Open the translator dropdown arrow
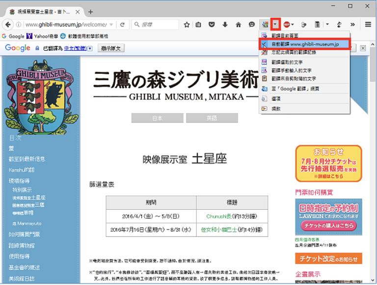Image resolution: width=377 pixels, height=285 pixels. coord(275,24)
